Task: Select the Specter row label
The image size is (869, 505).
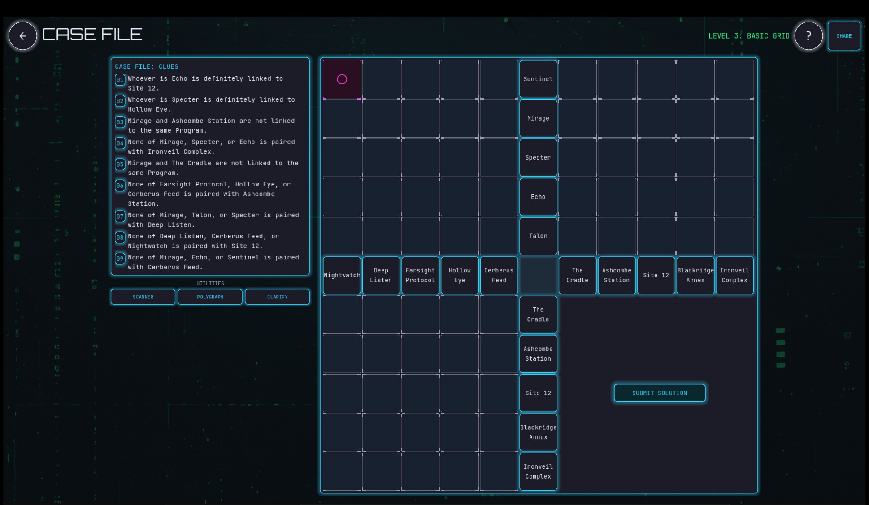Action: point(538,158)
